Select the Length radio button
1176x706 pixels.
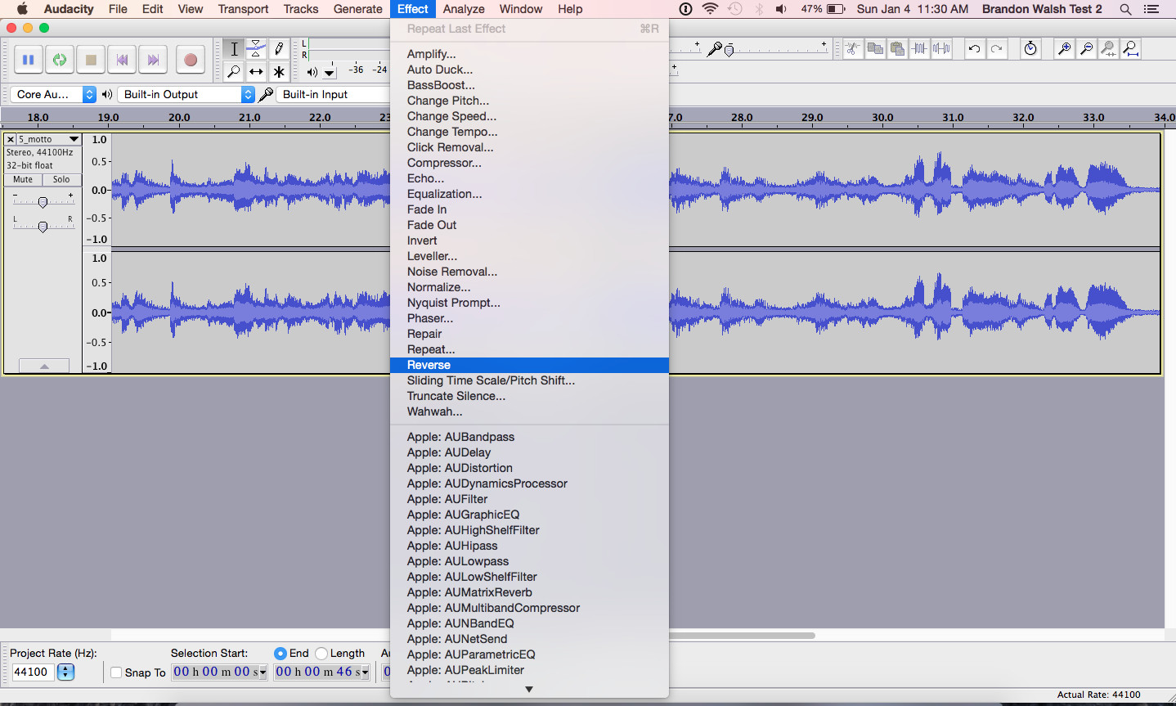click(321, 653)
